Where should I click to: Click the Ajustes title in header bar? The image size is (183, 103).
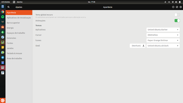[19, 7]
